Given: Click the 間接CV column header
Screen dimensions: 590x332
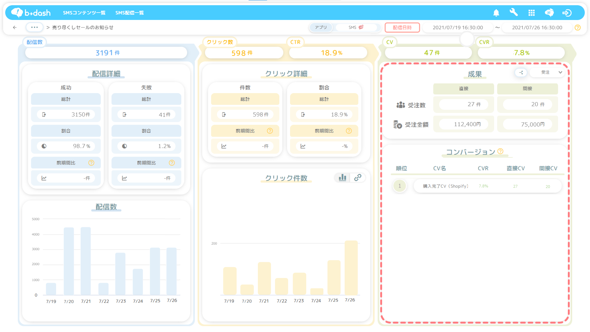Looking at the screenshot, I should (548, 168).
